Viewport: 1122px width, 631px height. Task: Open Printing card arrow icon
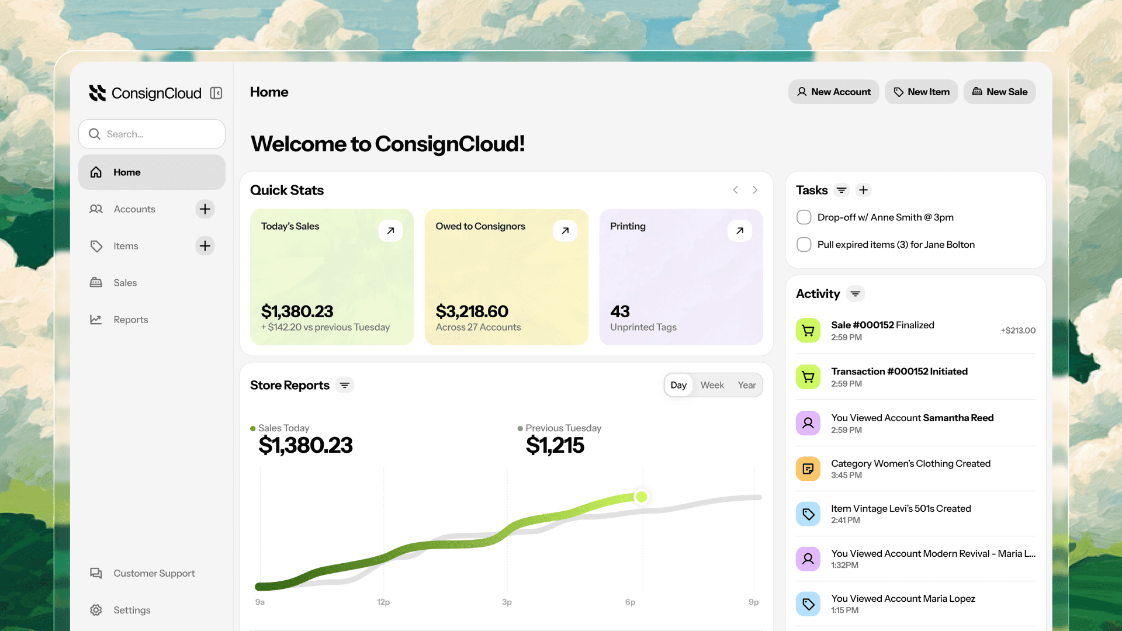(739, 231)
